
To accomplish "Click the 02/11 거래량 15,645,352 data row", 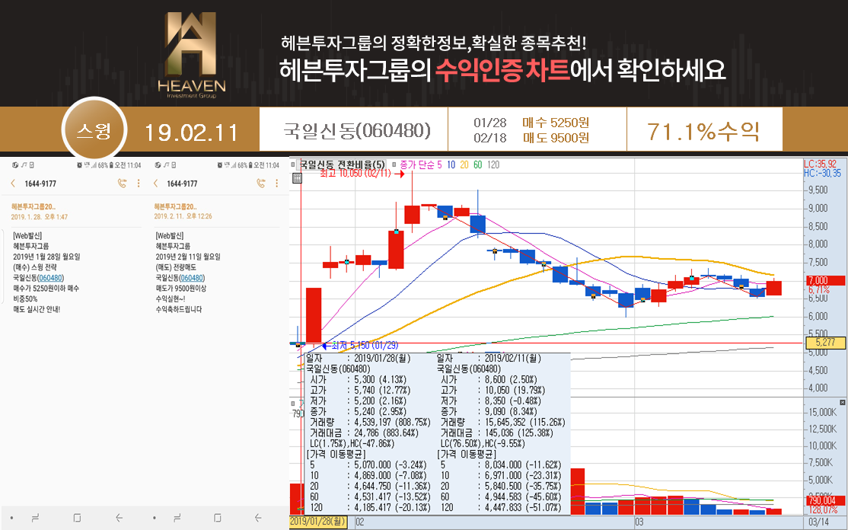I will [503, 423].
